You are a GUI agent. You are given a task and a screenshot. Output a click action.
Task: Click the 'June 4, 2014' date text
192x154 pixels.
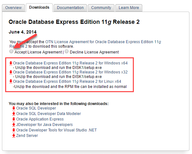coord(23,32)
